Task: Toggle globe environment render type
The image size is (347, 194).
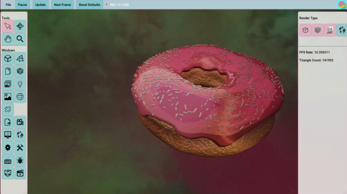Action: pos(342,30)
